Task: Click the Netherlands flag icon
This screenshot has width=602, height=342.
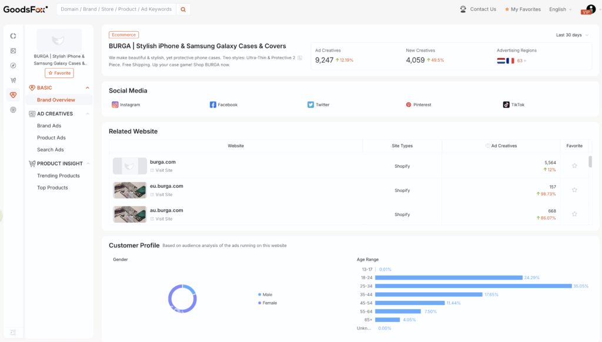Action: pyautogui.click(x=501, y=60)
